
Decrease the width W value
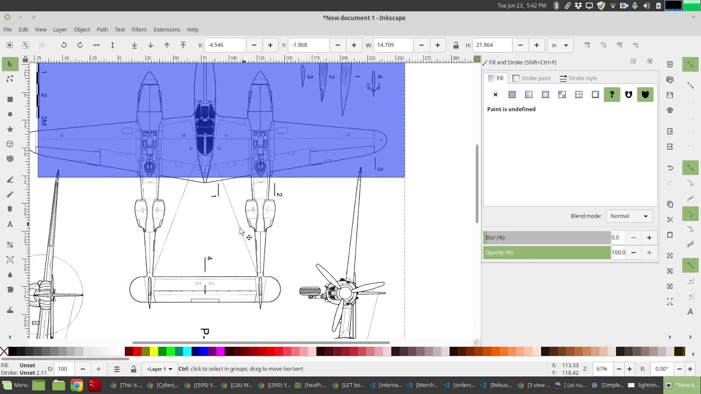pos(421,45)
